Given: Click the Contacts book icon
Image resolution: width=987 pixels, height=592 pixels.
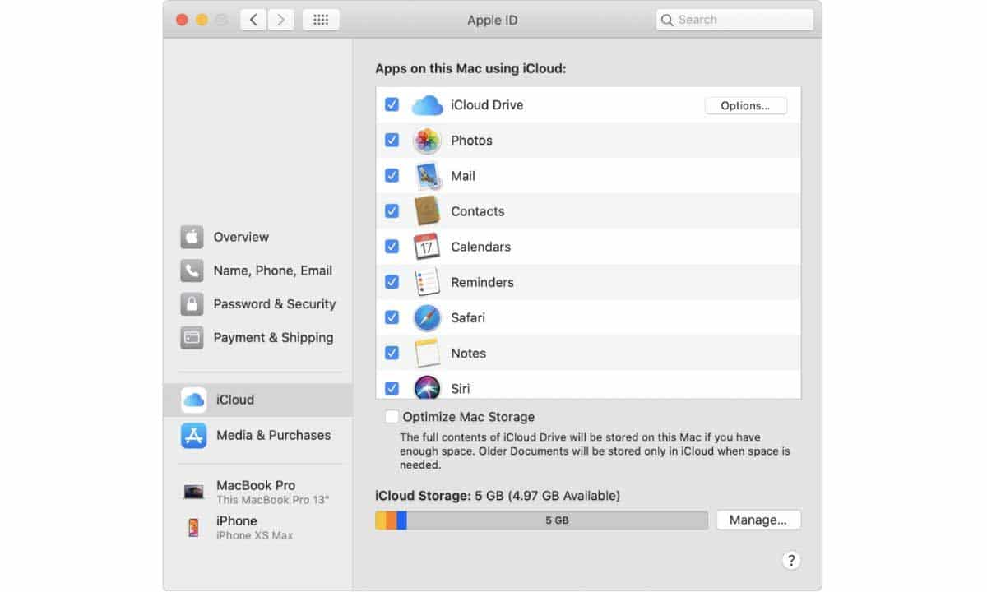Looking at the screenshot, I should pyautogui.click(x=427, y=211).
